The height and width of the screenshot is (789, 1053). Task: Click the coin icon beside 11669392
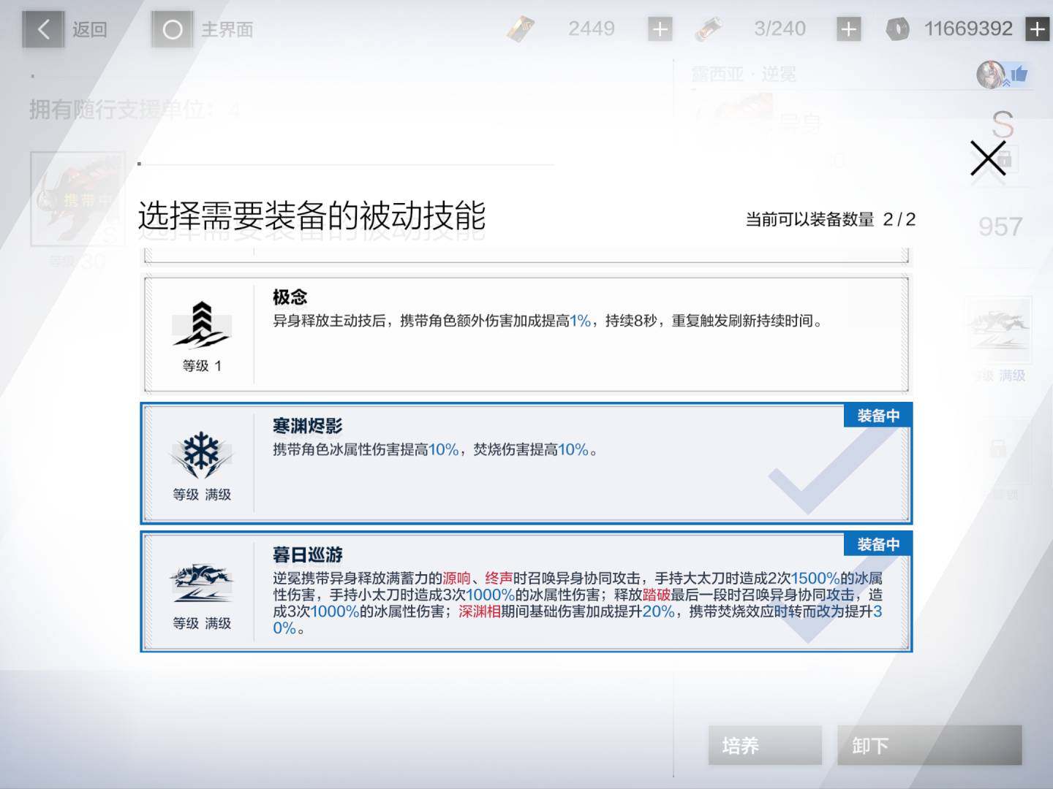tap(897, 29)
